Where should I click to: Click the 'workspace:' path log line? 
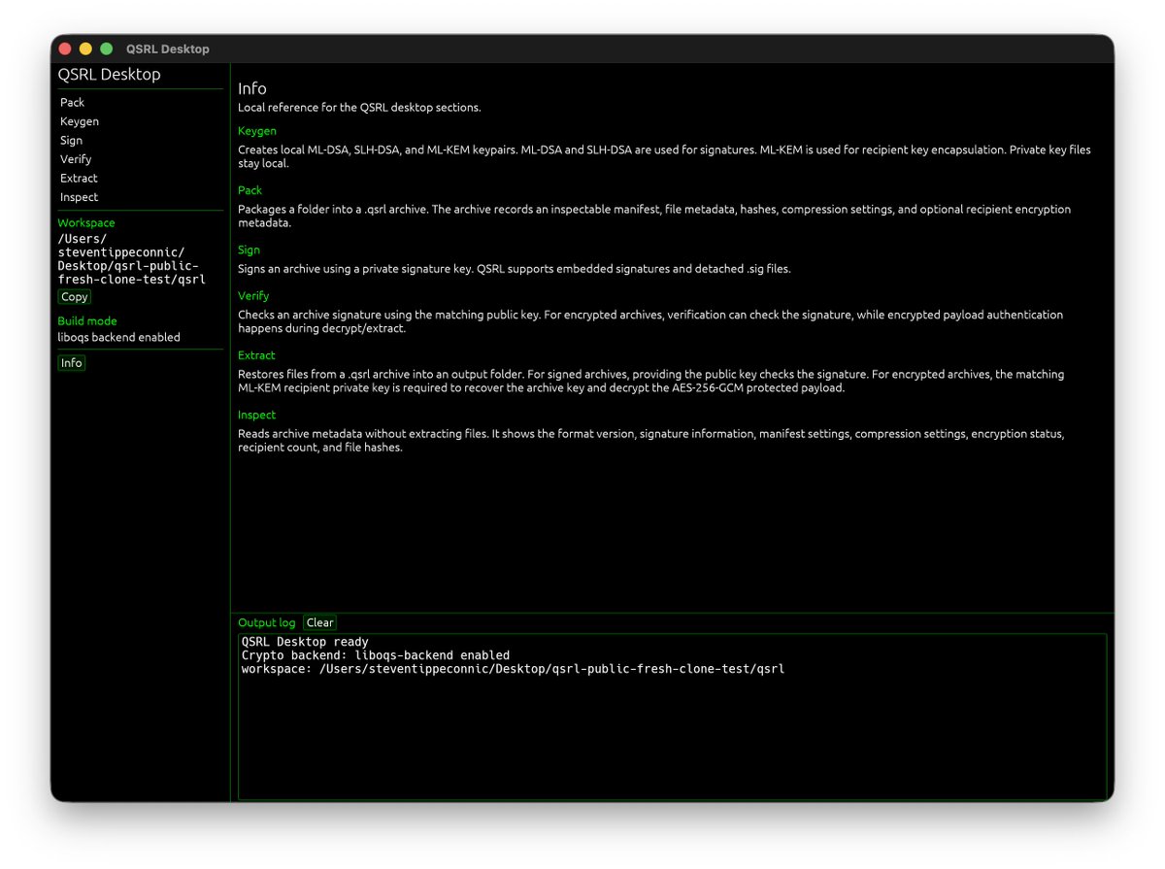point(513,669)
